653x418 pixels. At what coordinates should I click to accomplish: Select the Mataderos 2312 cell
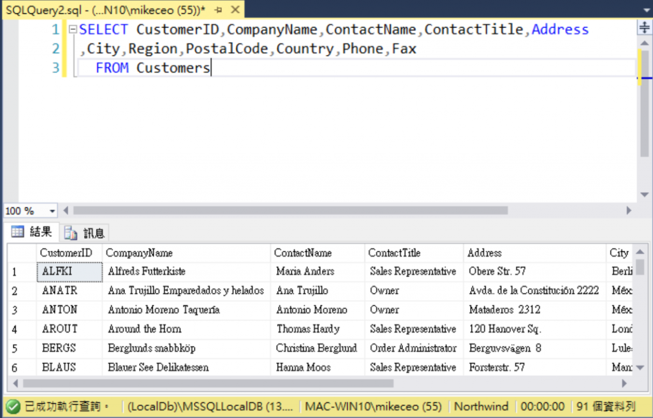click(x=535, y=310)
